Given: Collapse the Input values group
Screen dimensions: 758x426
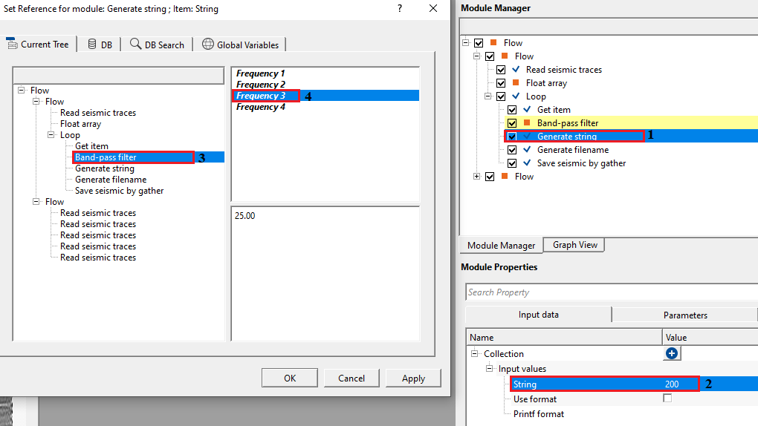Looking at the screenshot, I should [489, 369].
